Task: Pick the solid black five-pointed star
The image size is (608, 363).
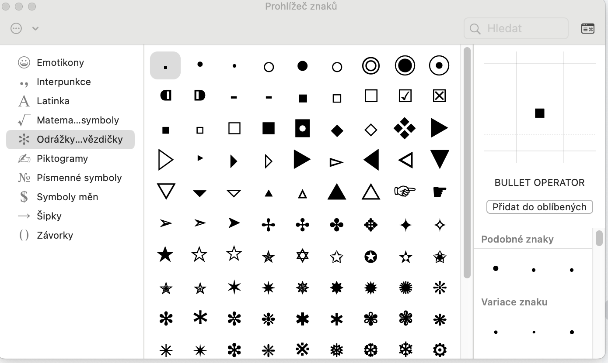Action: click(x=165, y=254)
